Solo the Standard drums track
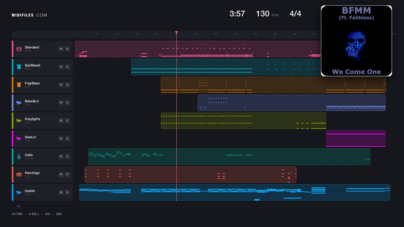The width and height of the screenshot is (404, 227). [x=67, y=49]
